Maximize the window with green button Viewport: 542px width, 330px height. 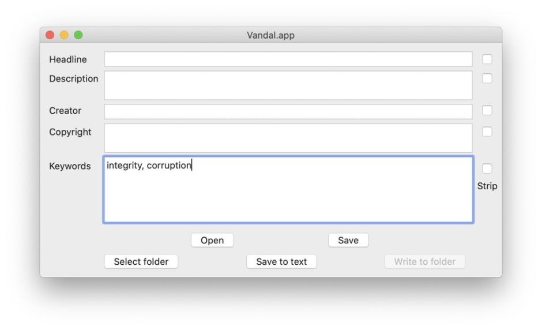(78, 35)
